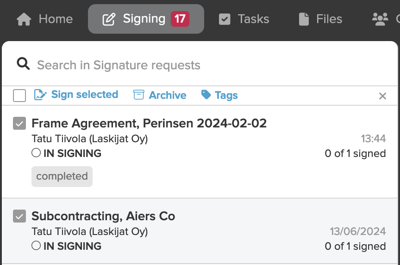Click the people group icon
Viewport: 400px width, 265px height.
pyautogui.click(x=380, y=19)
